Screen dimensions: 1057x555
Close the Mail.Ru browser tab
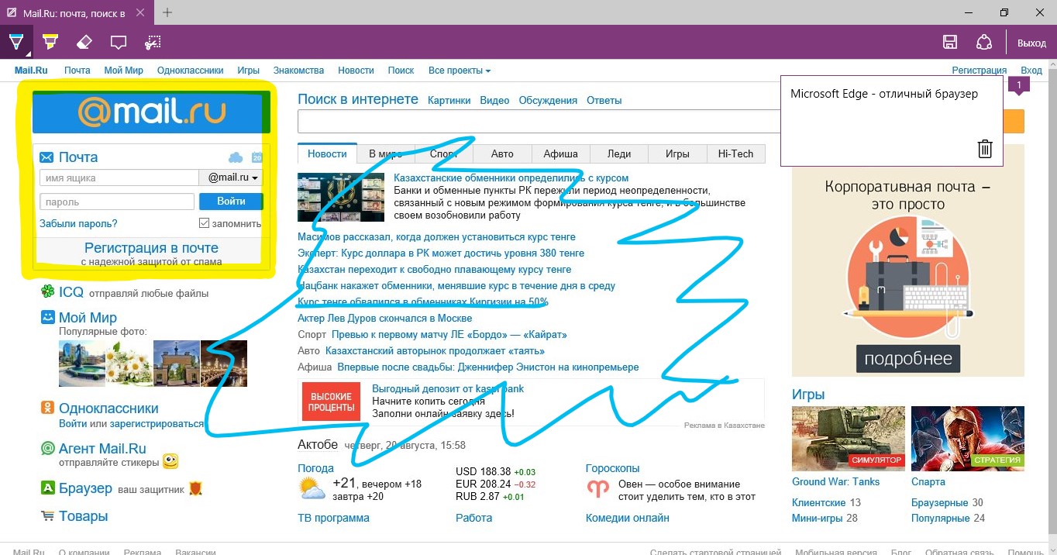(x=139, y=12)
